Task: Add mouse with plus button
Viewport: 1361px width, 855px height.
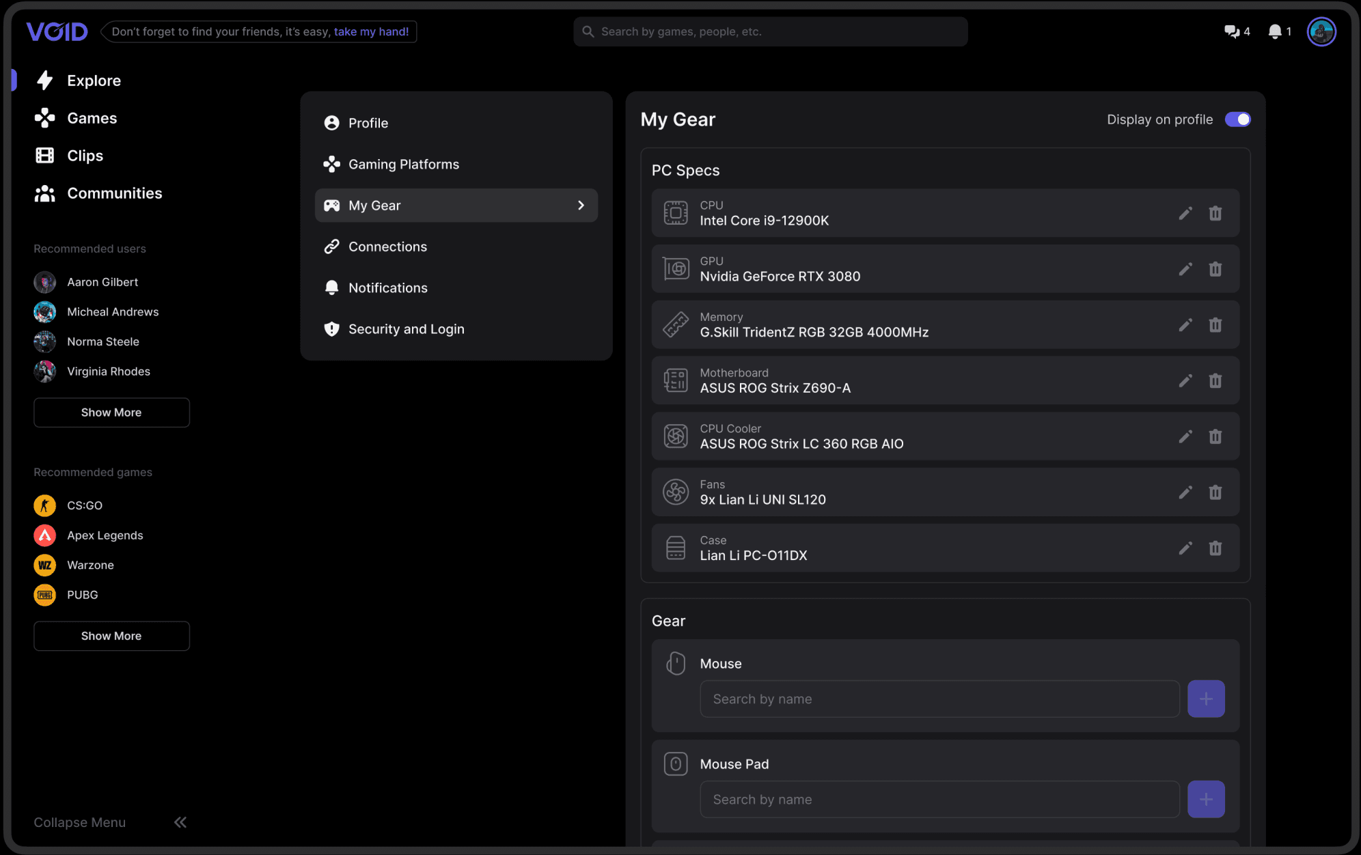Action: (1205, 699)
